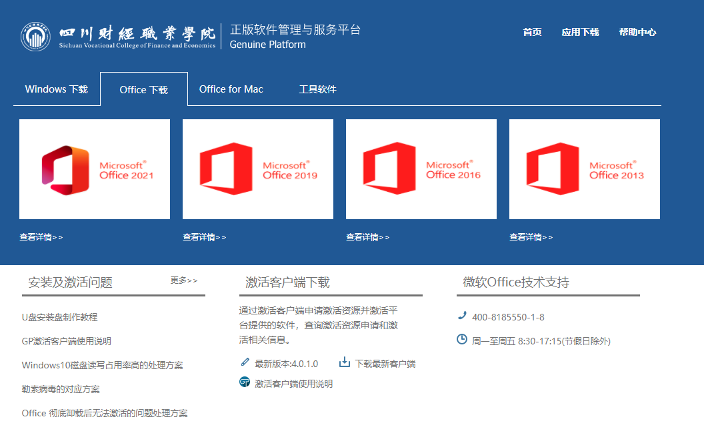Expand more issues via 更多>> link
Image resolution: width=704 pixels, height=447 pixels.
coord(184,280)
